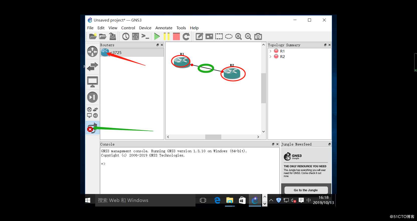Open the Edit menu
The height and width of the screenshot is (221, 417).
click(x=101, y=28)
